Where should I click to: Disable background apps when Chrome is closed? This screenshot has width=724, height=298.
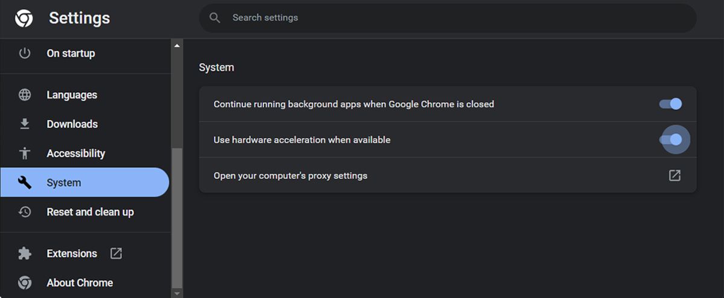click(x=670, y=104)
